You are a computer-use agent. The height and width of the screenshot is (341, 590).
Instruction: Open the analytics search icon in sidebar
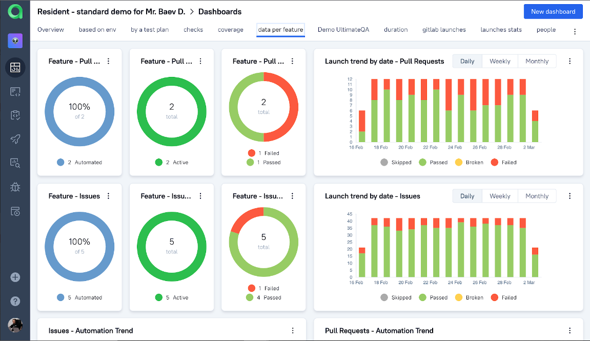point(15,163)
